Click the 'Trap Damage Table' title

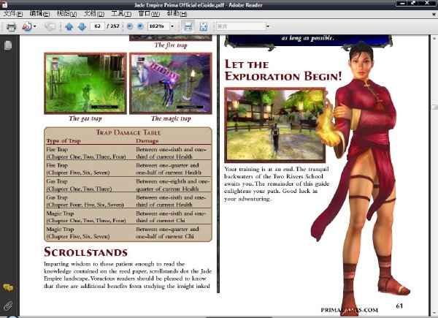128,132
